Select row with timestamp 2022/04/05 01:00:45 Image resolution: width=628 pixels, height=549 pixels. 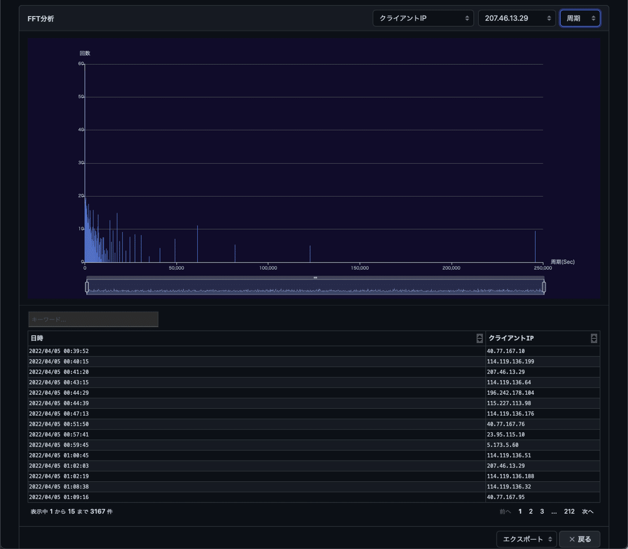coord(314,455)
